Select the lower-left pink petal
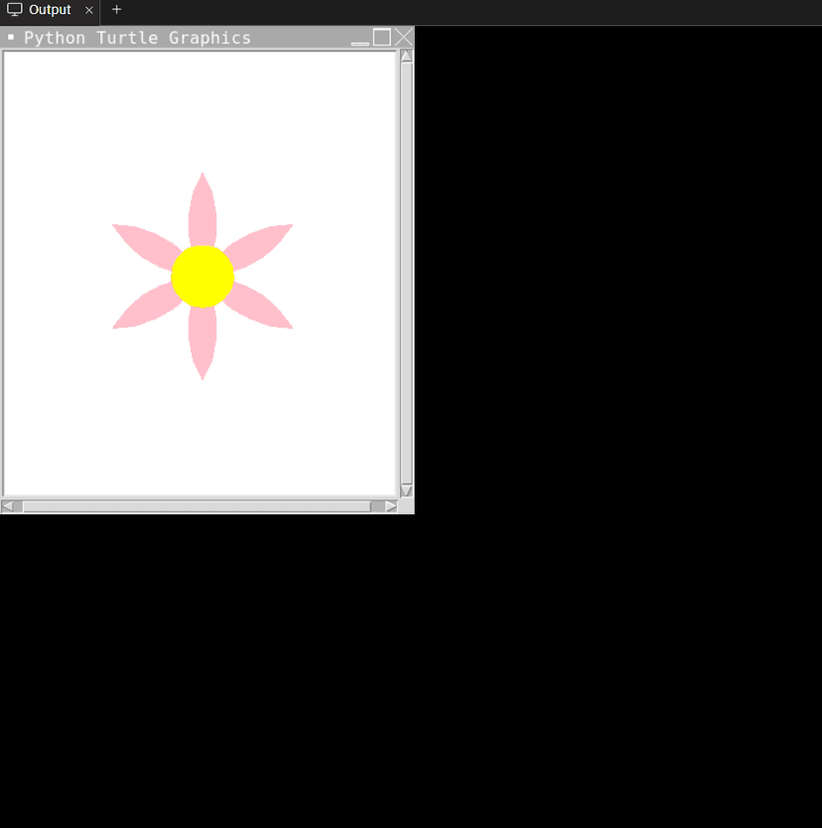This screenshot has height=828, width=822. [144, 311]
